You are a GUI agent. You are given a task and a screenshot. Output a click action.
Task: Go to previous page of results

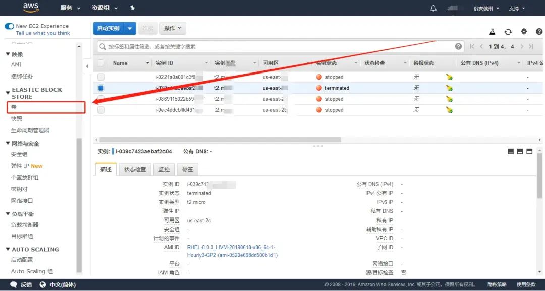click(481, 46)
